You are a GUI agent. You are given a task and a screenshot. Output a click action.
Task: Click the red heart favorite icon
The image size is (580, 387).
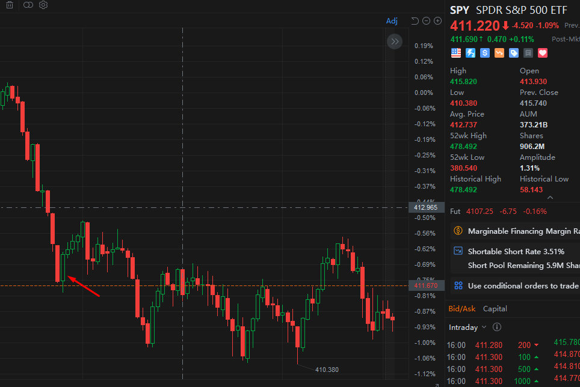[543, 53]
